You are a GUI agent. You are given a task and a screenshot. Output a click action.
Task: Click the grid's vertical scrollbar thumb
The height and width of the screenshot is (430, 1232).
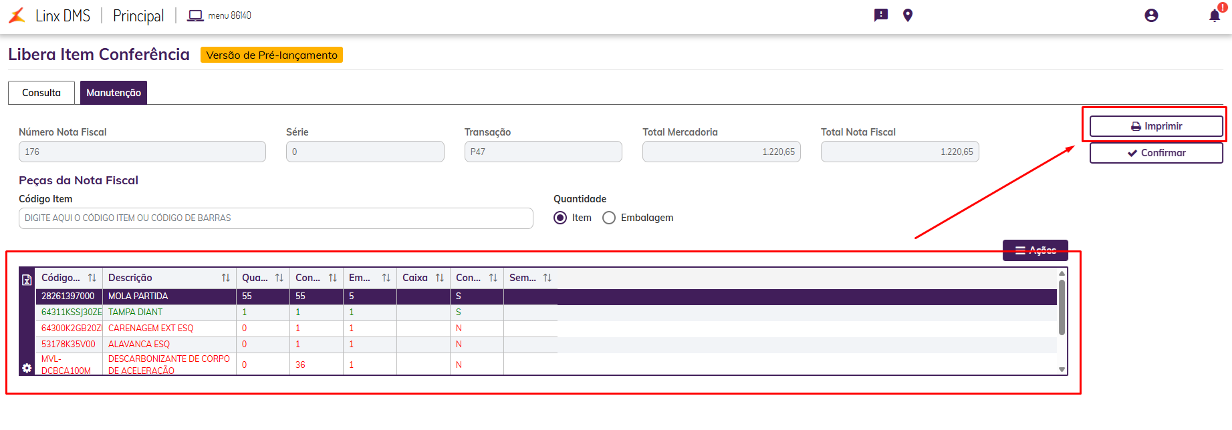point(1062,307)
